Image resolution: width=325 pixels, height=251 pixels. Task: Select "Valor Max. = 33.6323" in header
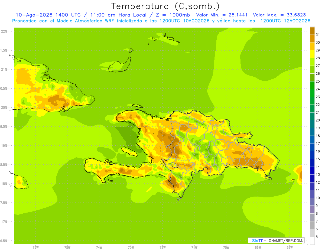point(279,15)
